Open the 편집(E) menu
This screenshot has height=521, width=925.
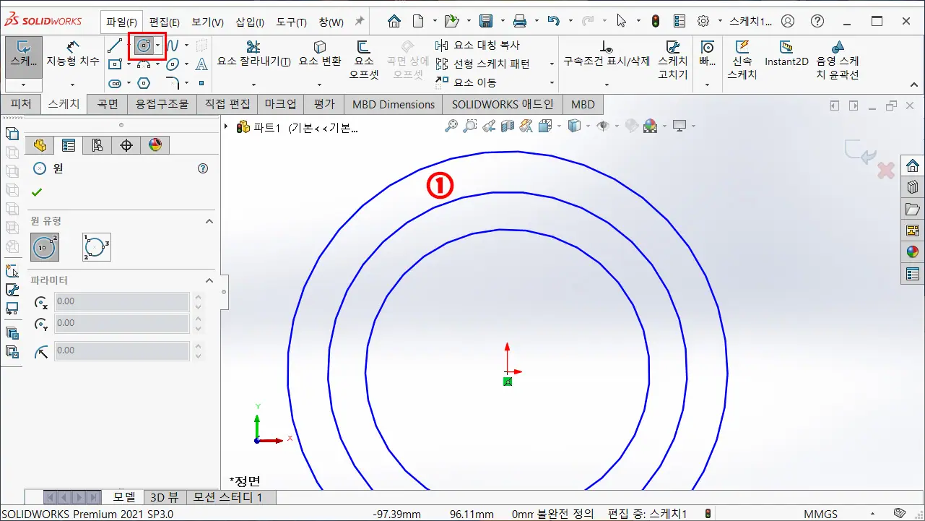165,22
